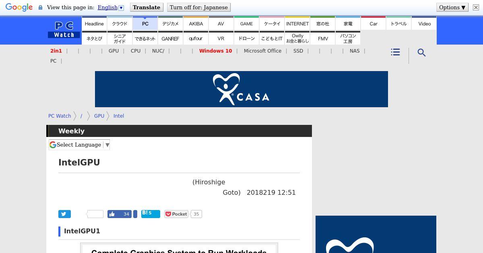The height and width of the screenshot is (253, 483).
Task: Open the パソコン工房 tab
Action: coord(348,38)
